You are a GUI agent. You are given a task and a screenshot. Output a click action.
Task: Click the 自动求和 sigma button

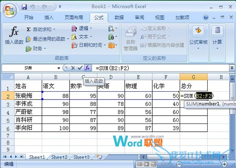39,29
